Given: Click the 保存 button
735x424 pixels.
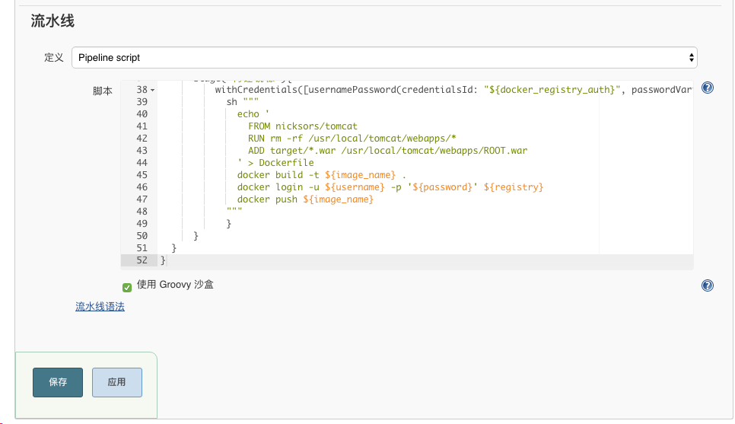Looking at the screenshot, I should tap(58, 382).
